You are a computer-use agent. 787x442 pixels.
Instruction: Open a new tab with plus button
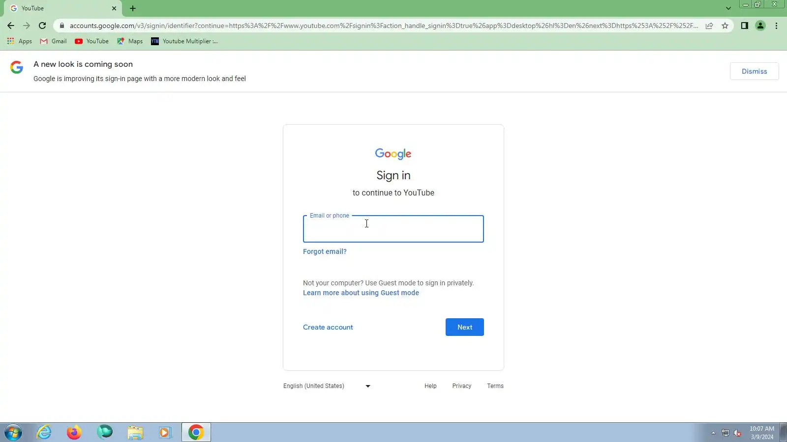point(133,8)
